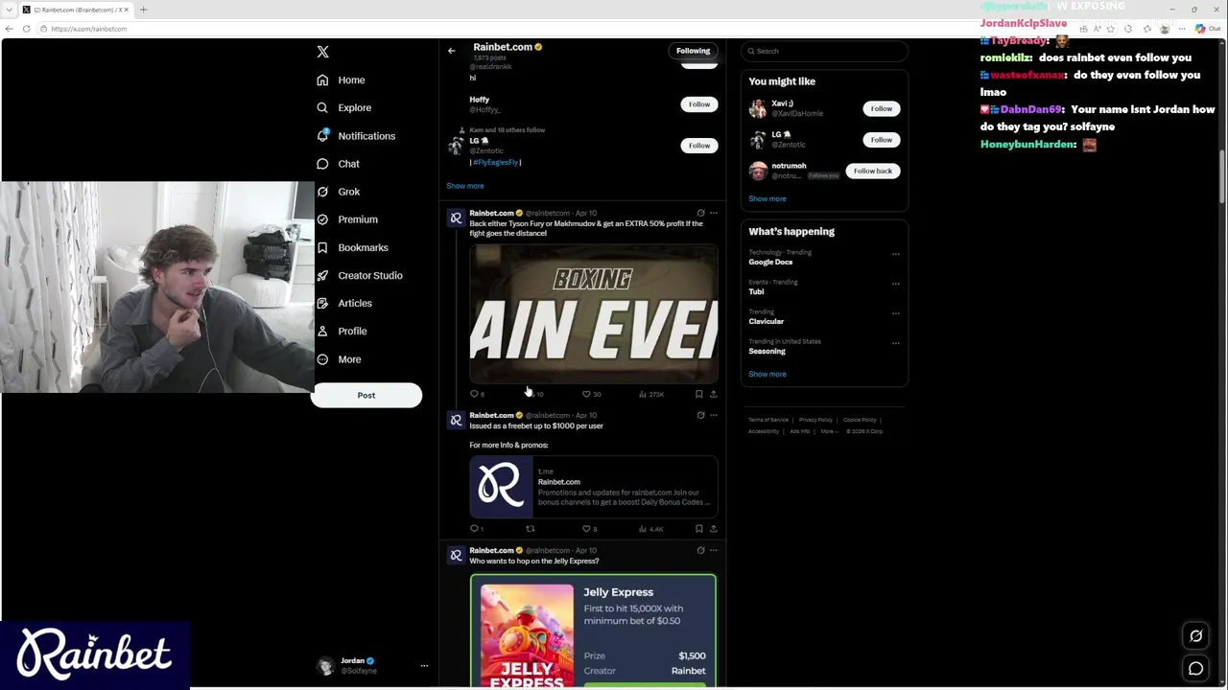This screenshot has width=1228, height=690.
Task: Open the Cookie Policy footer link
Action: tap(860, 420)
